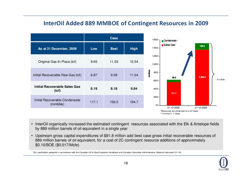Click the '~9.12tcfe' annotation
The height and width of the screenshot is (179, 252).
pyautogui.click(x=220, y=79)
